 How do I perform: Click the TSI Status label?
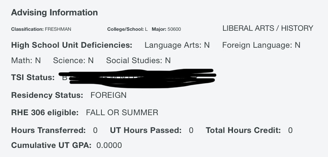tap(33, 77)
